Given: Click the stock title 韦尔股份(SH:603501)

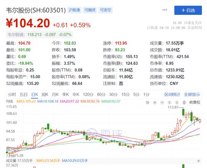Looking at the screenshot, I should 36,10.
